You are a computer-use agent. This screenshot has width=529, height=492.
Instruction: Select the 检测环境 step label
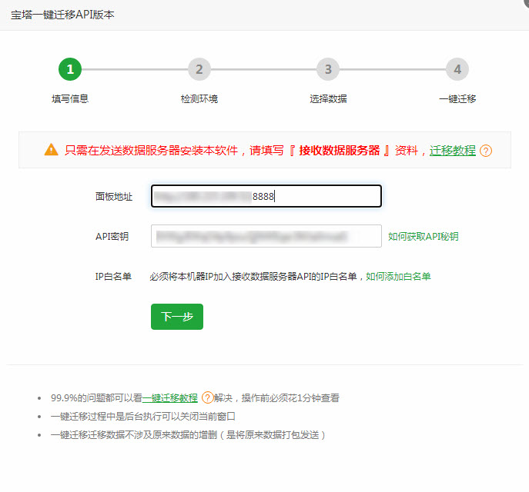[199, 99]
